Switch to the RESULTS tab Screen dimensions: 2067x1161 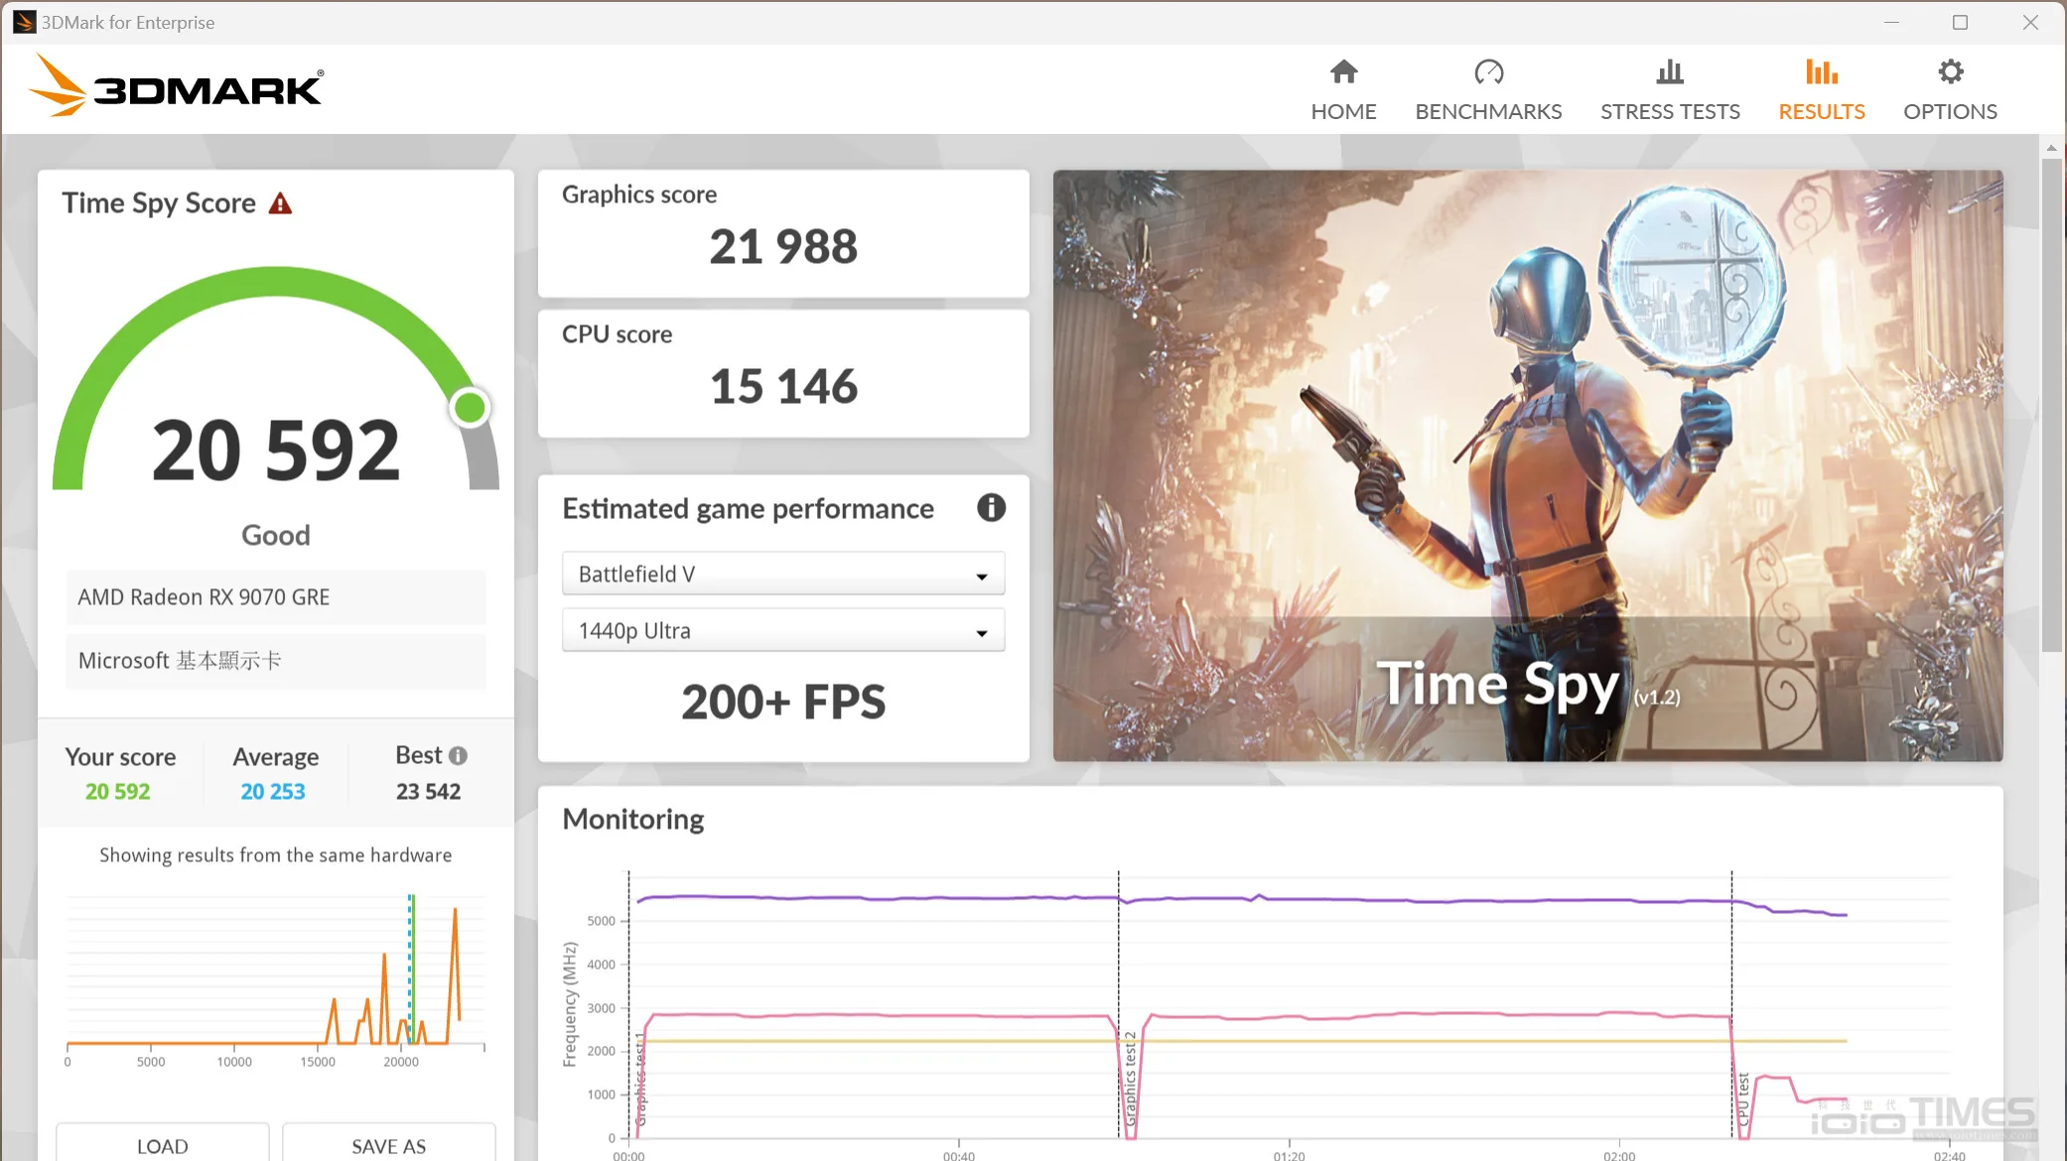pyautogui.click(x=1822, y=89)
